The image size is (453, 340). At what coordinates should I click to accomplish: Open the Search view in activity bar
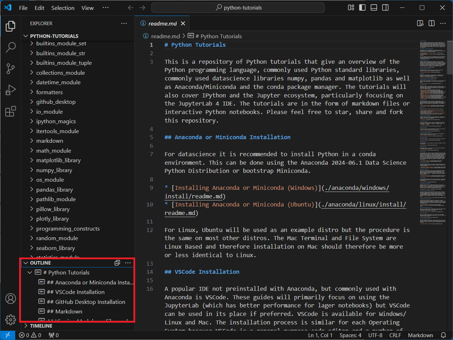(11, 47)
